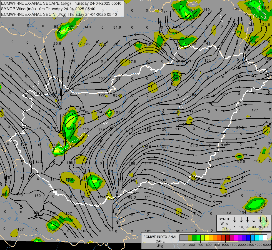Click the 65.6 value on the map
Screen dimensions: 272x250
(6, 195)
